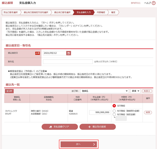Select 先方負担（登録済み金額） radio button
Viewport: 157px width, 149px height.
114,111
